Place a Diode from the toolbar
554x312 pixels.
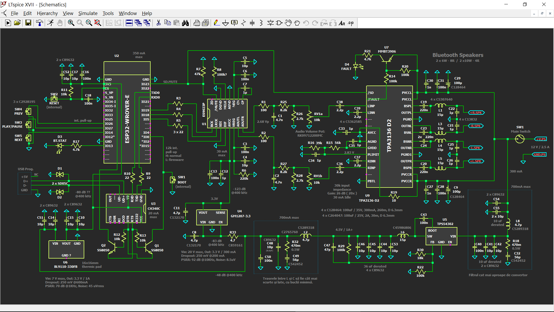click(x=270, y=23)
